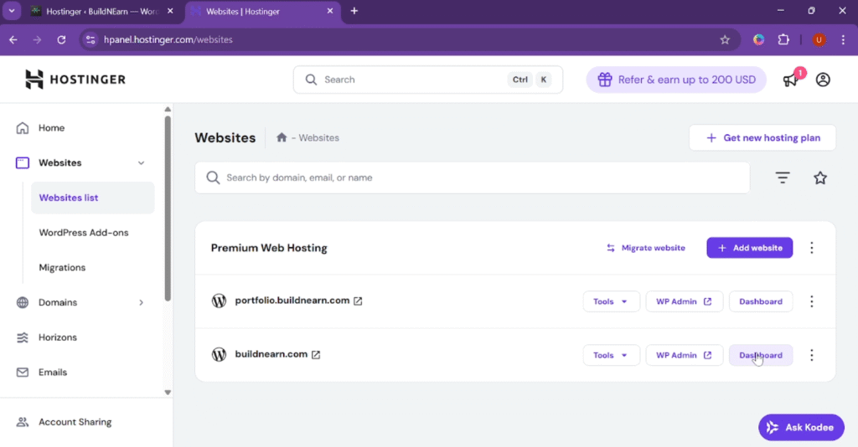Image resolution: width=858 pixels, height=447 pixels.
Task: Collapse the Websites sidebar section
Action: click(141, 163)
